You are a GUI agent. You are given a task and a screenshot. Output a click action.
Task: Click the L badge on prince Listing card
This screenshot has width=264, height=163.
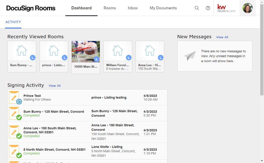click(x=65, y=58)
